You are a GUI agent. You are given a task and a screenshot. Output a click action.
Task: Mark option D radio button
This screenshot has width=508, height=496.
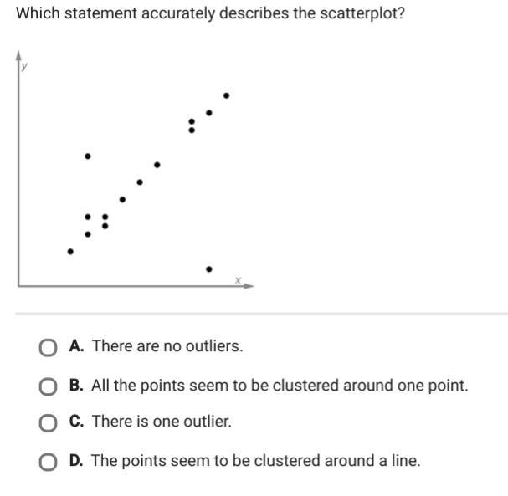tap(49, 462)
